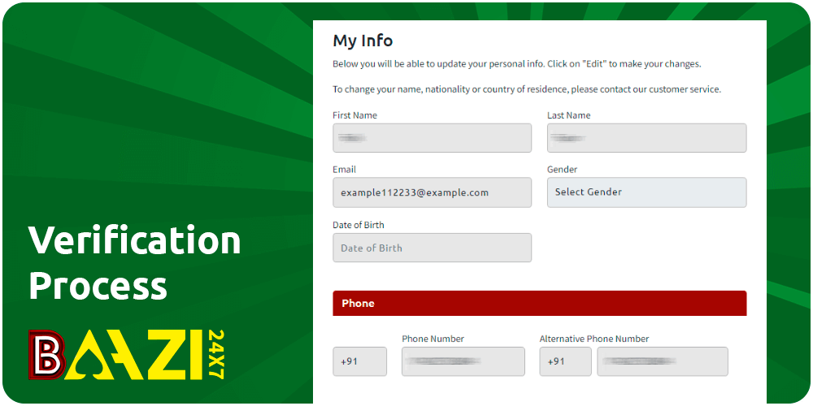Focus the First Name field
The image size is (813, 406).
(x=432, y=138)
